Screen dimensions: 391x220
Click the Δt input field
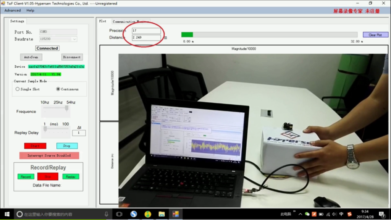[79, 133]
